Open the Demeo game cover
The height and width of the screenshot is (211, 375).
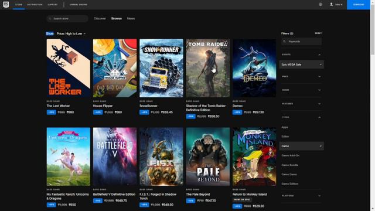click(254, 68)
